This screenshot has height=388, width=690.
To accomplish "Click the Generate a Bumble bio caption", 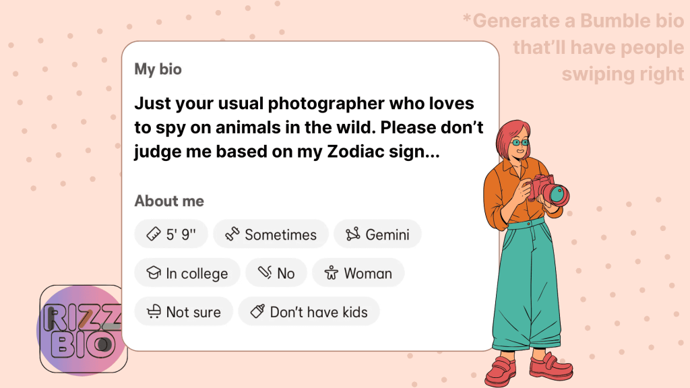I will (574, 48).
